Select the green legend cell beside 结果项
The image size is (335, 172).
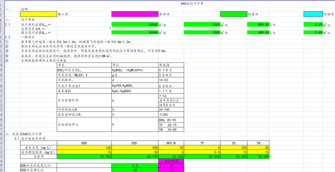[x=234, y=14]
